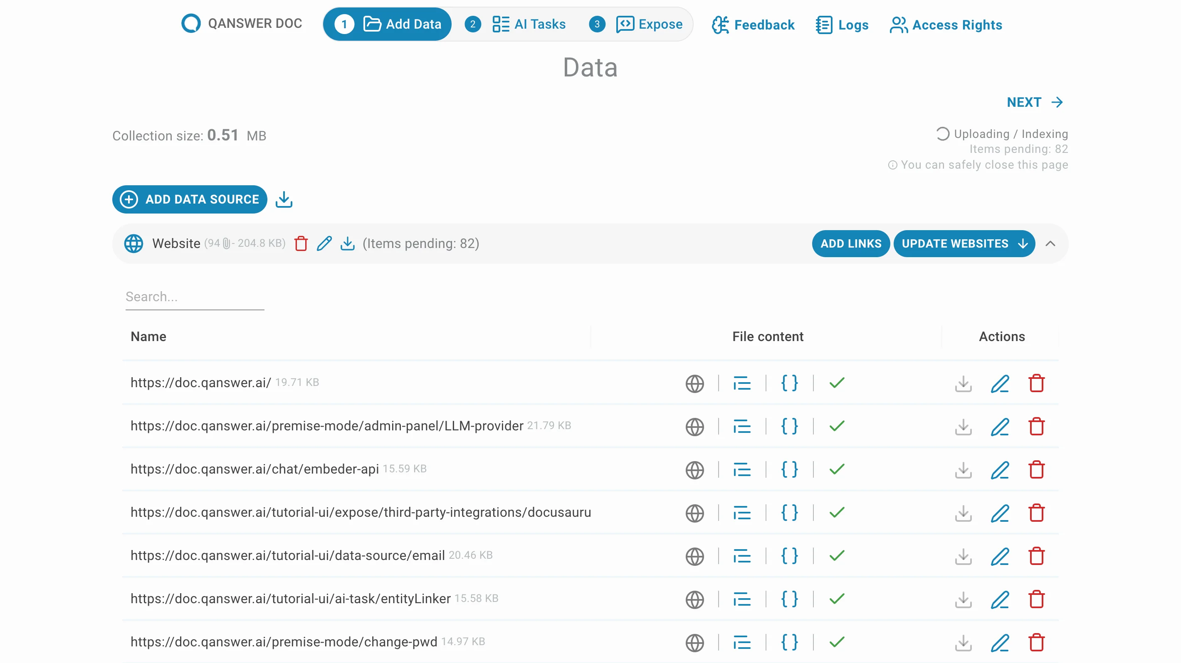Open the Logs page

(842, 25)
